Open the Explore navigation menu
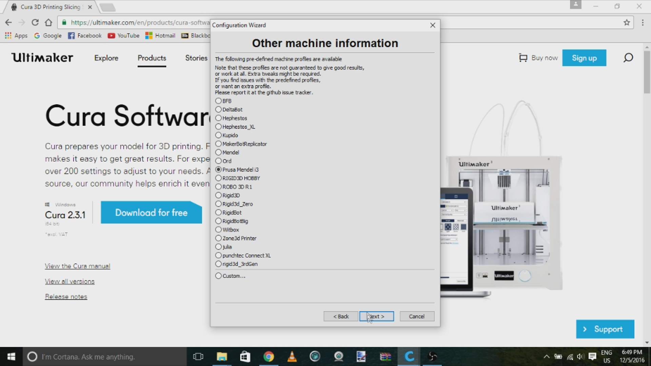 [x=106, y=58]
